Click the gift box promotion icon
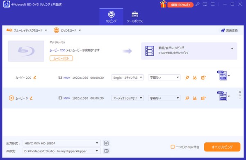The width and height of the screenshot is (246, 160). (163, 4)
